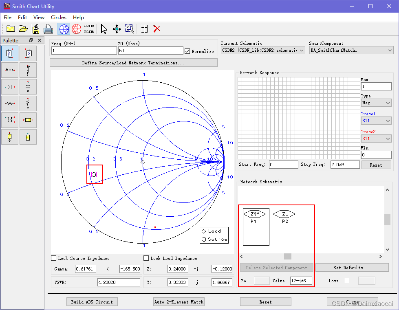The height and width of the screenshot is (310, 399).
Task: Click the Z0 (Ohms) input field
Action: tap(151, 51)
